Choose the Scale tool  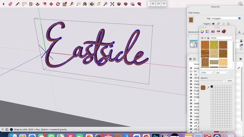point(65,4)
